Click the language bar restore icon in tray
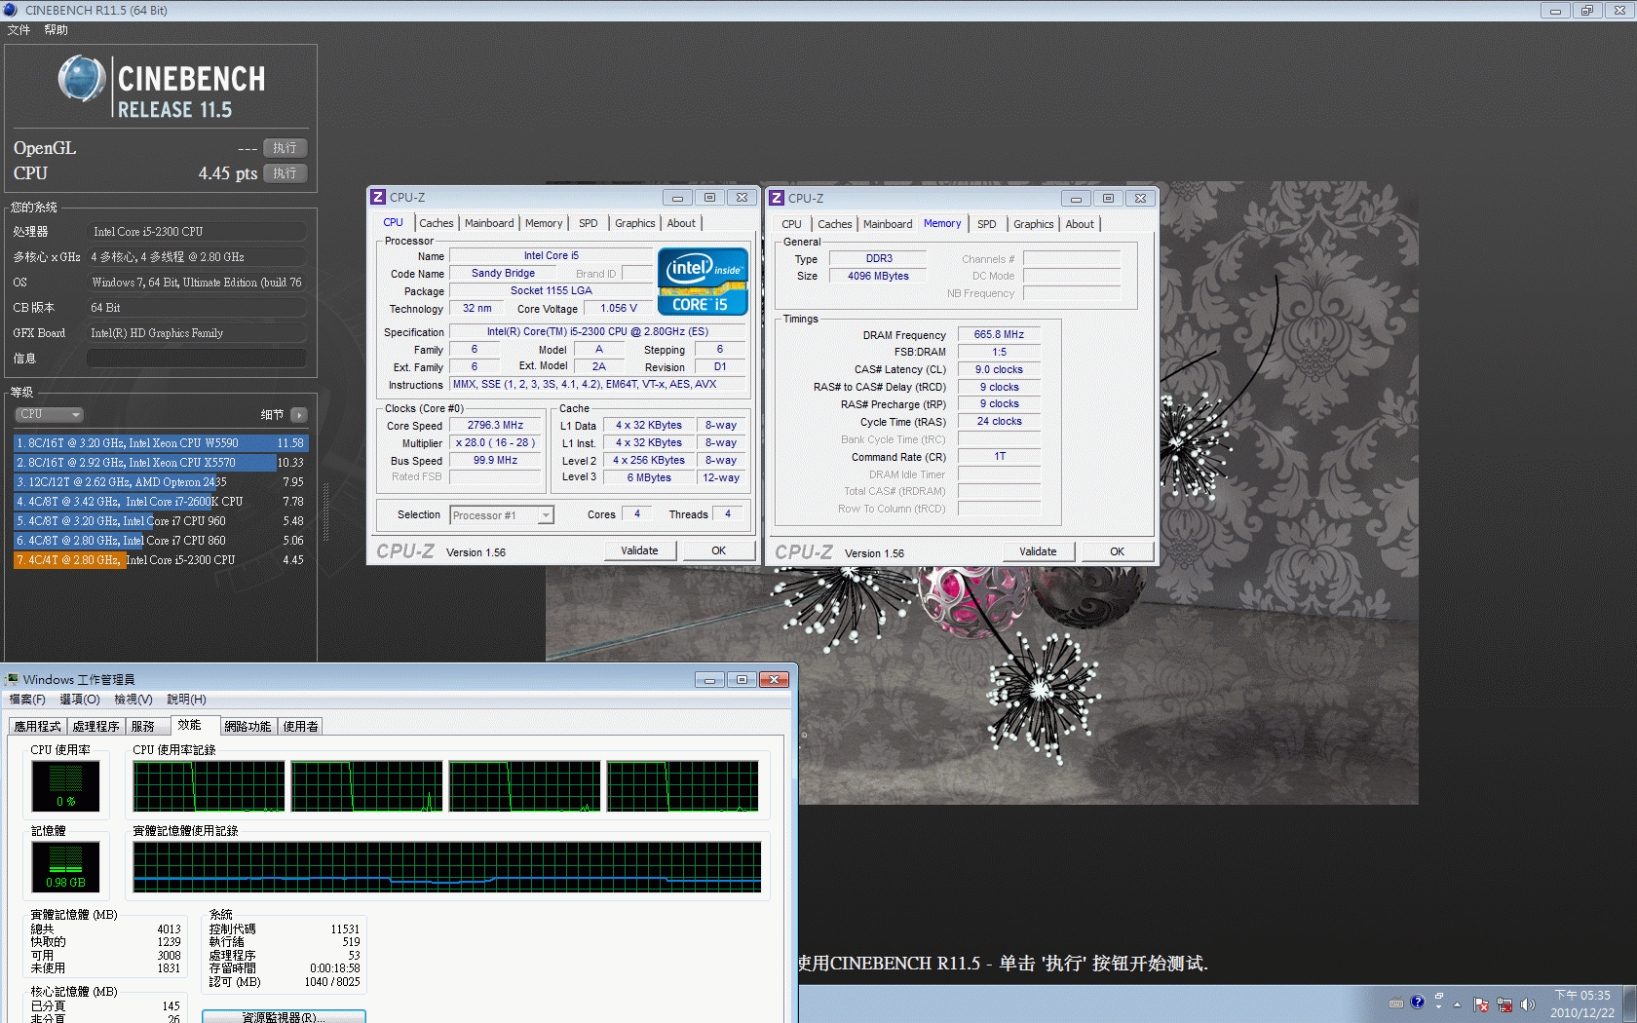This screenshot has height=1023, width=1637. coord(1439,996)
